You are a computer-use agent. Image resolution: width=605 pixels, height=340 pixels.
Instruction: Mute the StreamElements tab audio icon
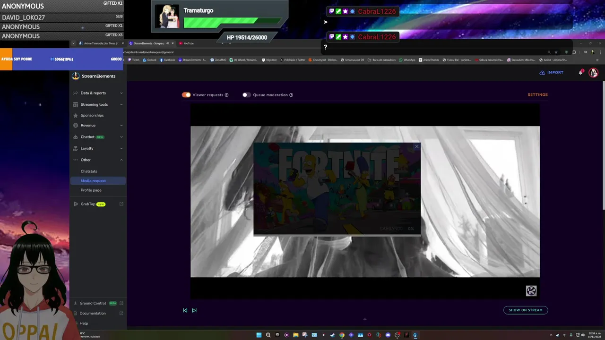[167, 43]
